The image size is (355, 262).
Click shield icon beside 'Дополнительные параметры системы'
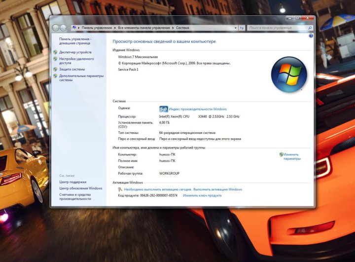click(55, 76)
